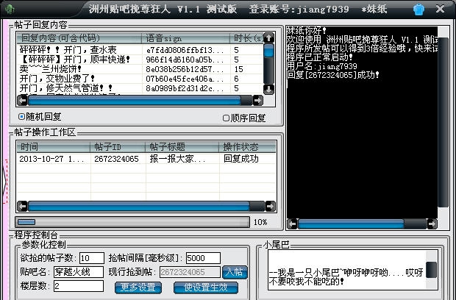Viewport: 456px width, 300px height.
Task: Select reply row 开门，交物业费了
Action: pos(57,79)
